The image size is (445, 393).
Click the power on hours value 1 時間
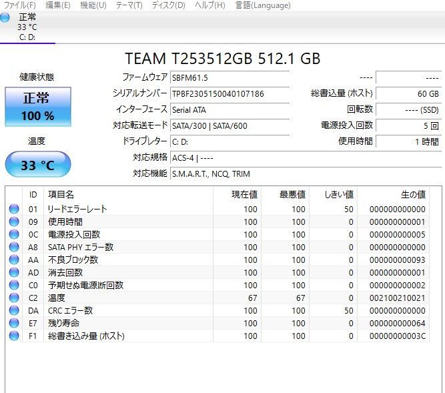(409, 141)
